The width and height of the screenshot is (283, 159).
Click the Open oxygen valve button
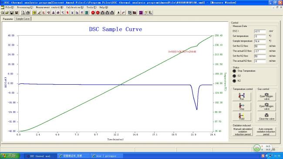[266, 96]
